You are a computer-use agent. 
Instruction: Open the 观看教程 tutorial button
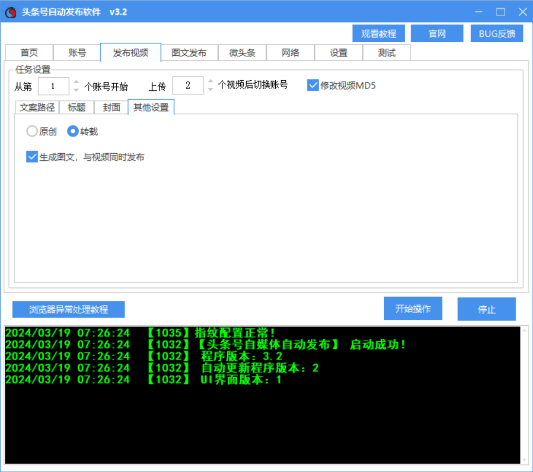(378, 34)
